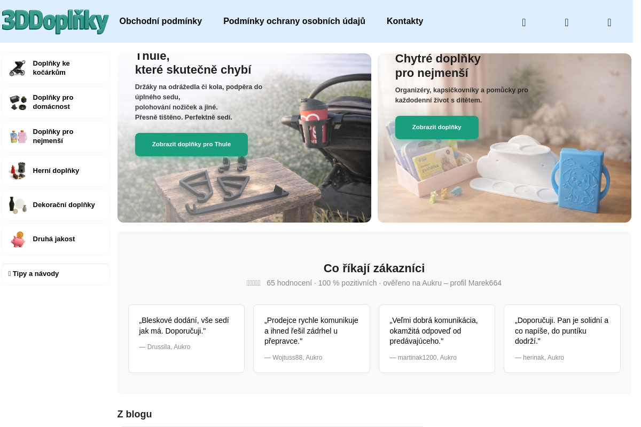Click the 'Co říkají zákazníci' heading

(x=374, y=268)
